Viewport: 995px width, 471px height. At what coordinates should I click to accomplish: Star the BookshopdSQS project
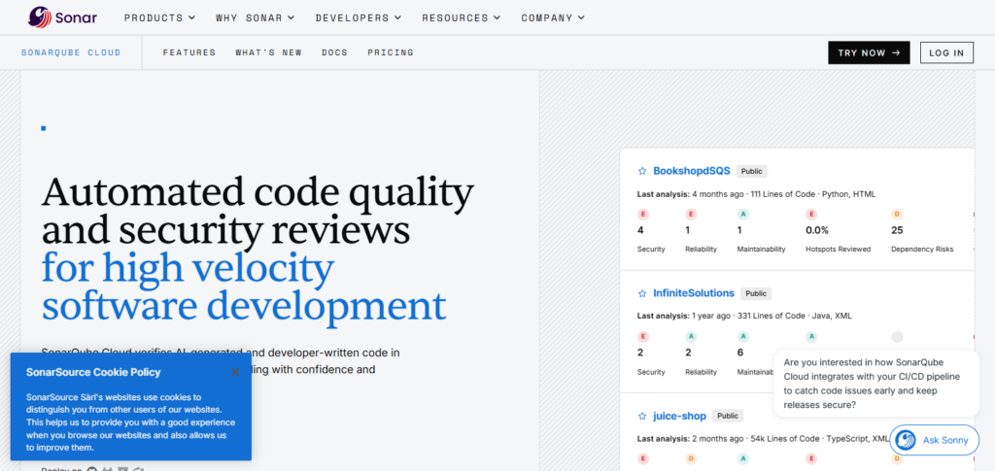pos(641,171)
